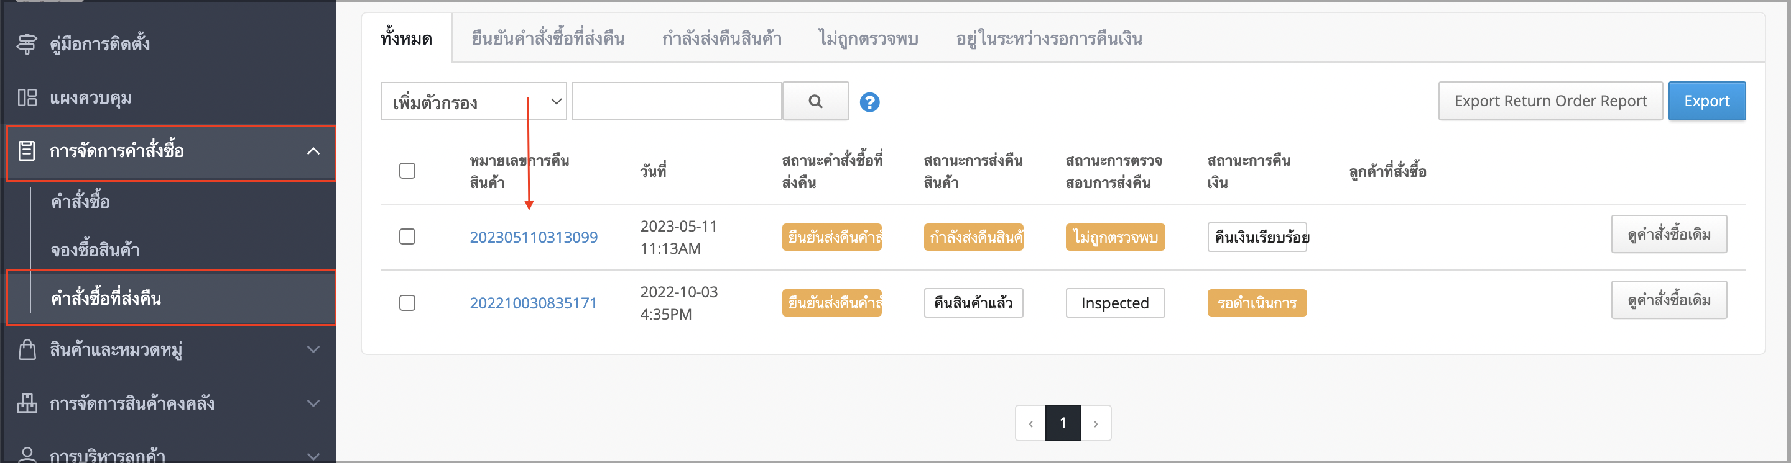The image size is (1791, 463).
Task: Expand the การบริหารลูกค้า menu chevron
Action: click(313, 456)
